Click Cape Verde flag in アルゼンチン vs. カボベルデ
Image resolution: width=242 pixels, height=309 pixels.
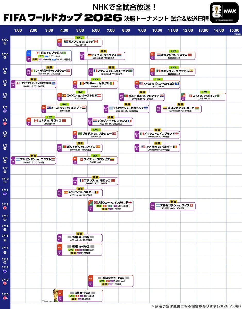click(x=146, y=108)
